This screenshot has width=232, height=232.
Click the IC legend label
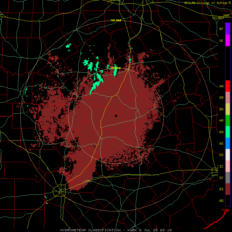[x=221, y=167]
